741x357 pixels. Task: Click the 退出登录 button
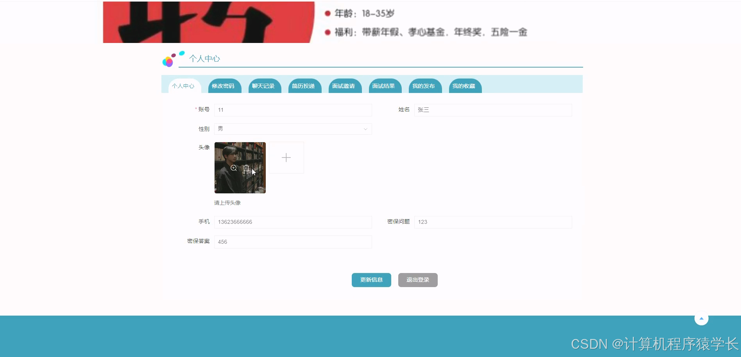[x=417, y=280]
